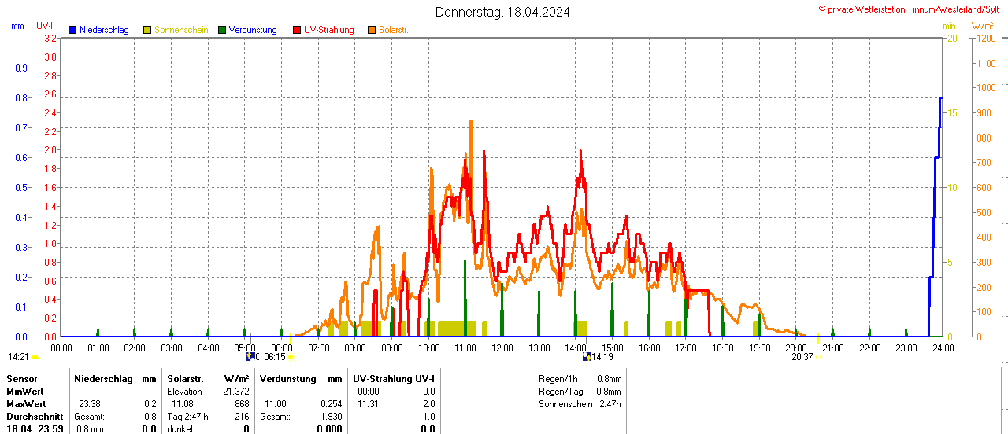The width and height of the screenshot is (1008, 434).
Task: Click the green Verdunstung legend square
Action: pyautogui.click(x=222, y=30)
